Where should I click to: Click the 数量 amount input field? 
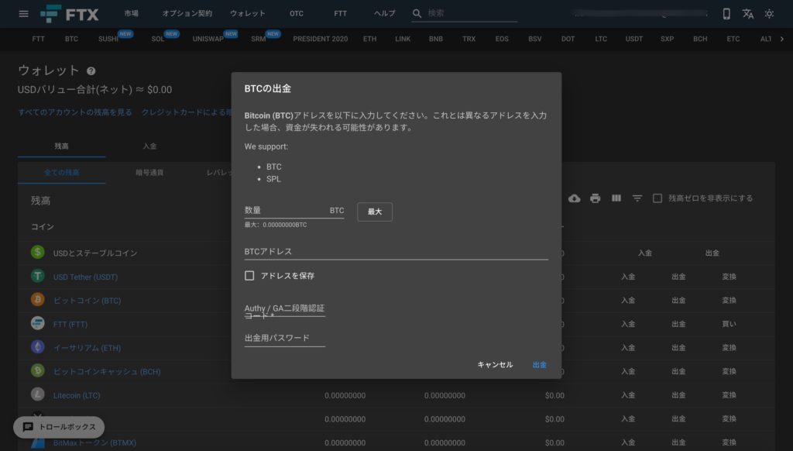(294, 211)
